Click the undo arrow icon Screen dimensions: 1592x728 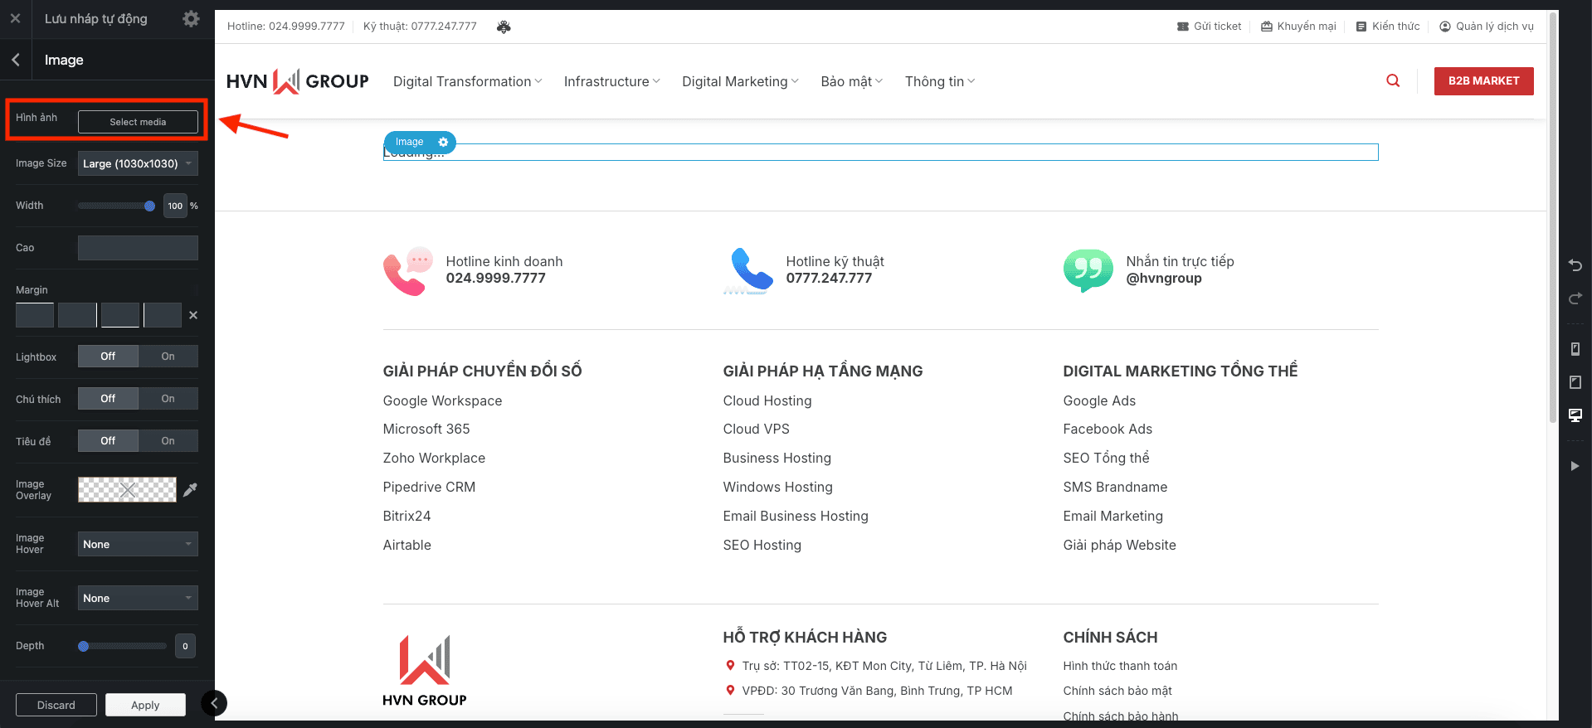tap(1575, 265)
